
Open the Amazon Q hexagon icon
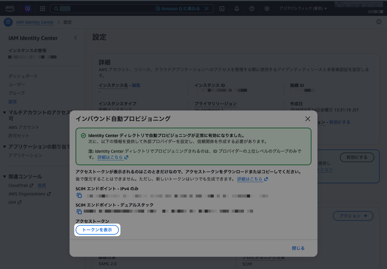click(x=28, y=8)
